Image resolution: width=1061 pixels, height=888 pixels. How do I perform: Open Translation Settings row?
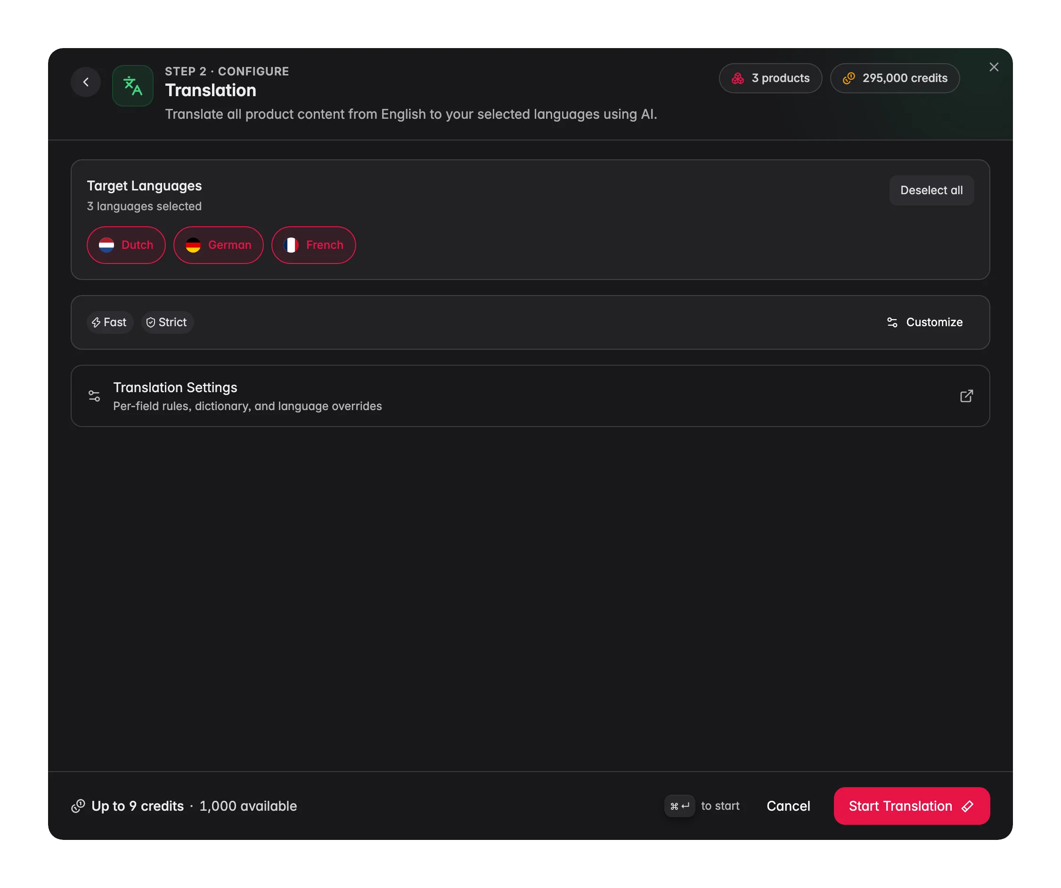pyautogui.click(x=530, y=396)
